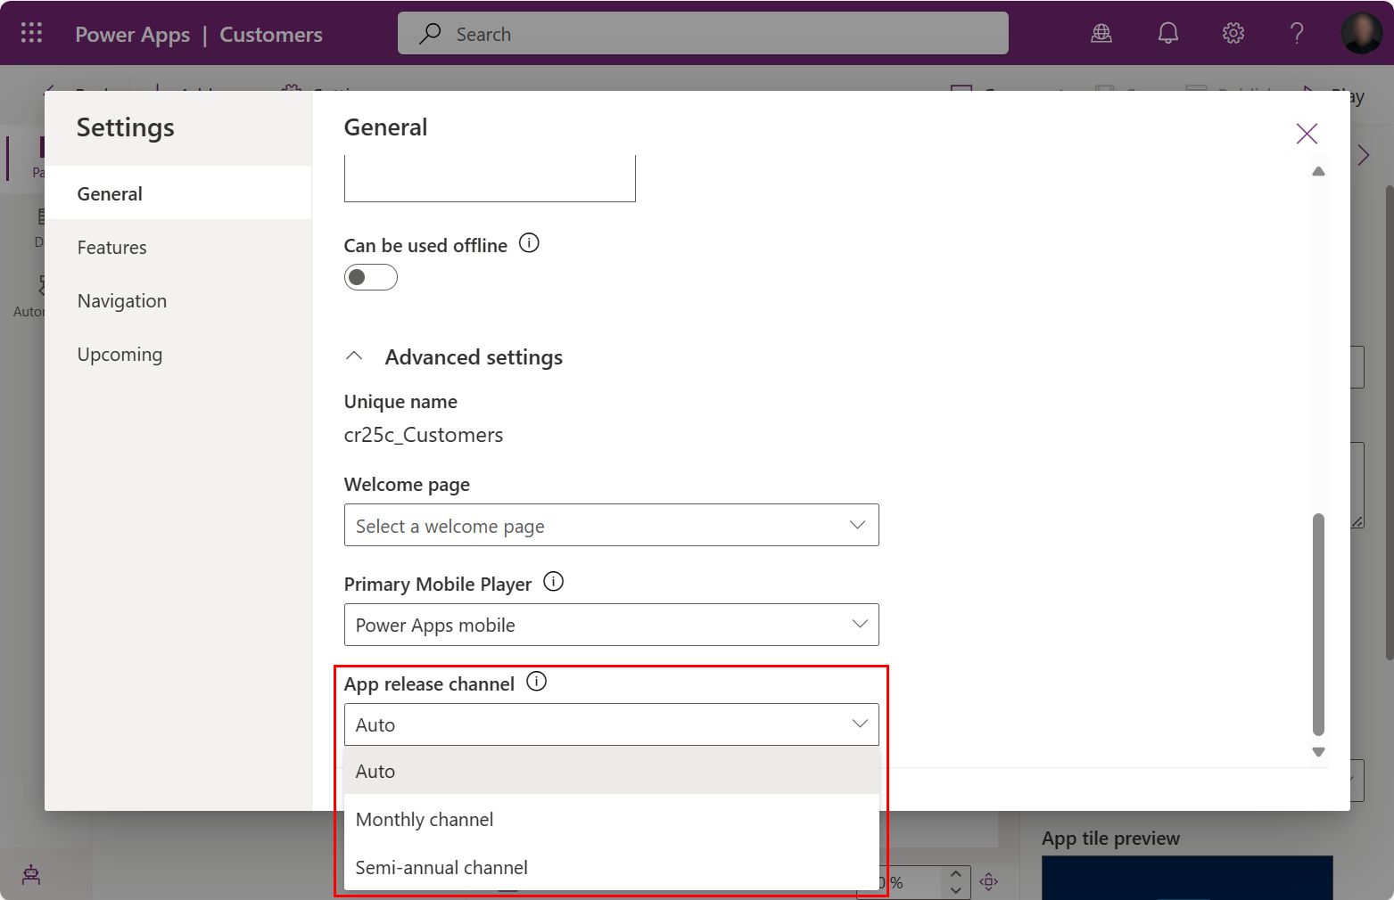Viewport: 1394px width, 900px height.
Task: Click the info icon beside Can be used offline
Action: click(529, 242)
